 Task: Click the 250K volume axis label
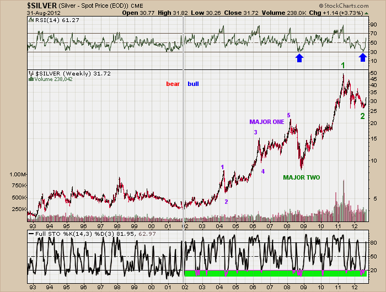pos(19,209)
